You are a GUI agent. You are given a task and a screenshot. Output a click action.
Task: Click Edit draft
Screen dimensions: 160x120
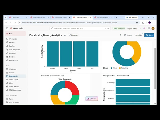click(x=73, y=35)
